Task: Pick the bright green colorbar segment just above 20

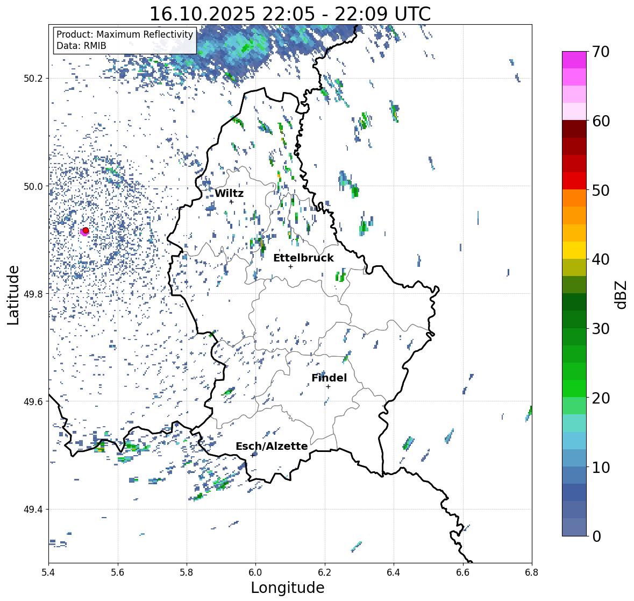Action: (x=574, y=388)
